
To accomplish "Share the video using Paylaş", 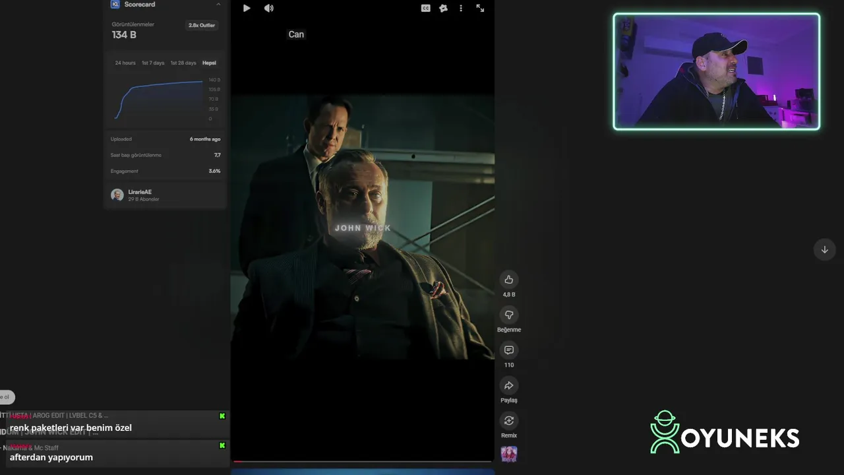I will (509, 385).
